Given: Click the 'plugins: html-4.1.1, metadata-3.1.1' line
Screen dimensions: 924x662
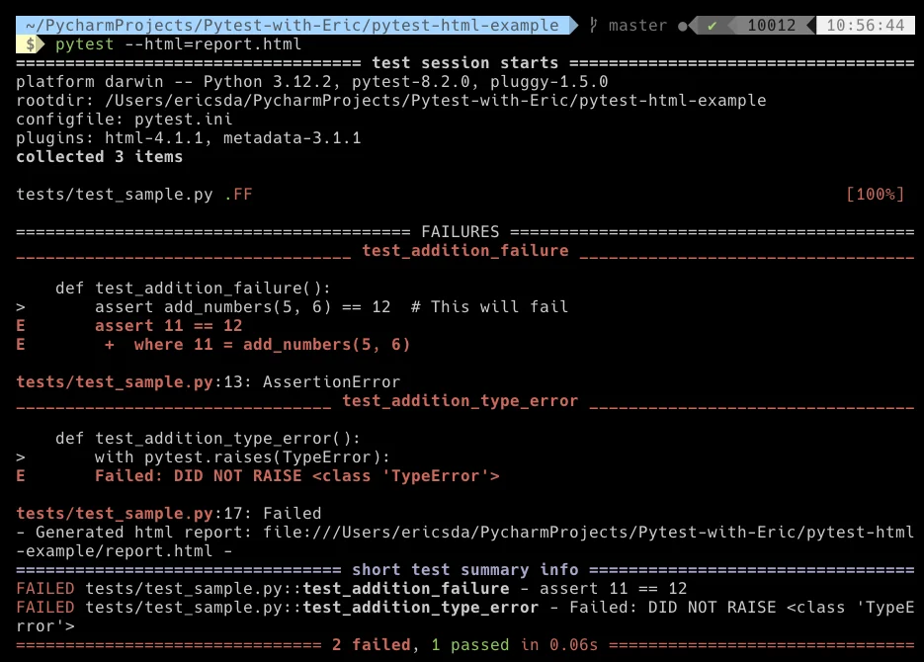Looking at the screenshot, I should point(188,138).
